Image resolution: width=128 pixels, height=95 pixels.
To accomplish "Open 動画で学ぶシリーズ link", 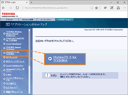I will [14, 92].
